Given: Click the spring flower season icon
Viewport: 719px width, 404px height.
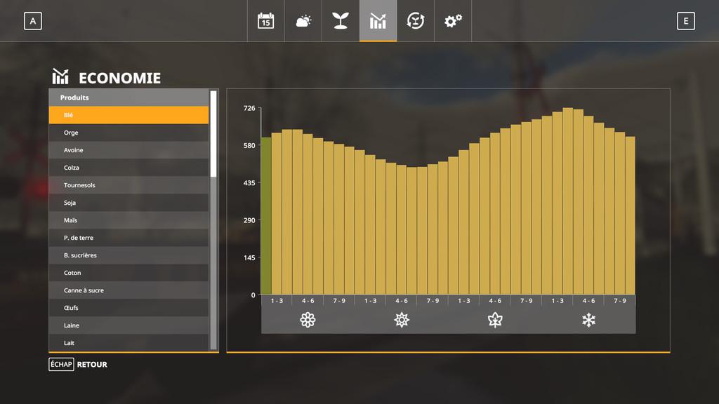Looking at the screenshot, I should pos(308,321).
